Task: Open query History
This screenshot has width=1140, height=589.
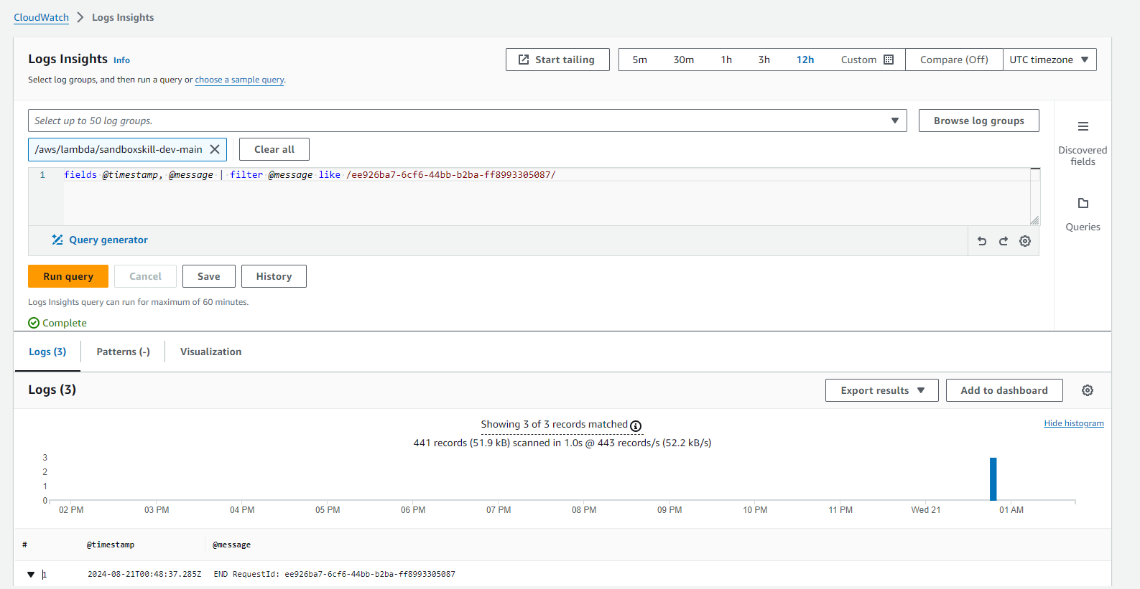Action: click(x=274, y=276)
